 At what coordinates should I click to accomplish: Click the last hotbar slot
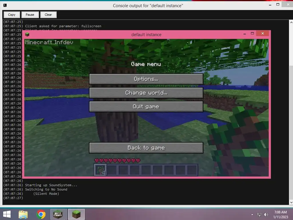click(x=192, y=170)
